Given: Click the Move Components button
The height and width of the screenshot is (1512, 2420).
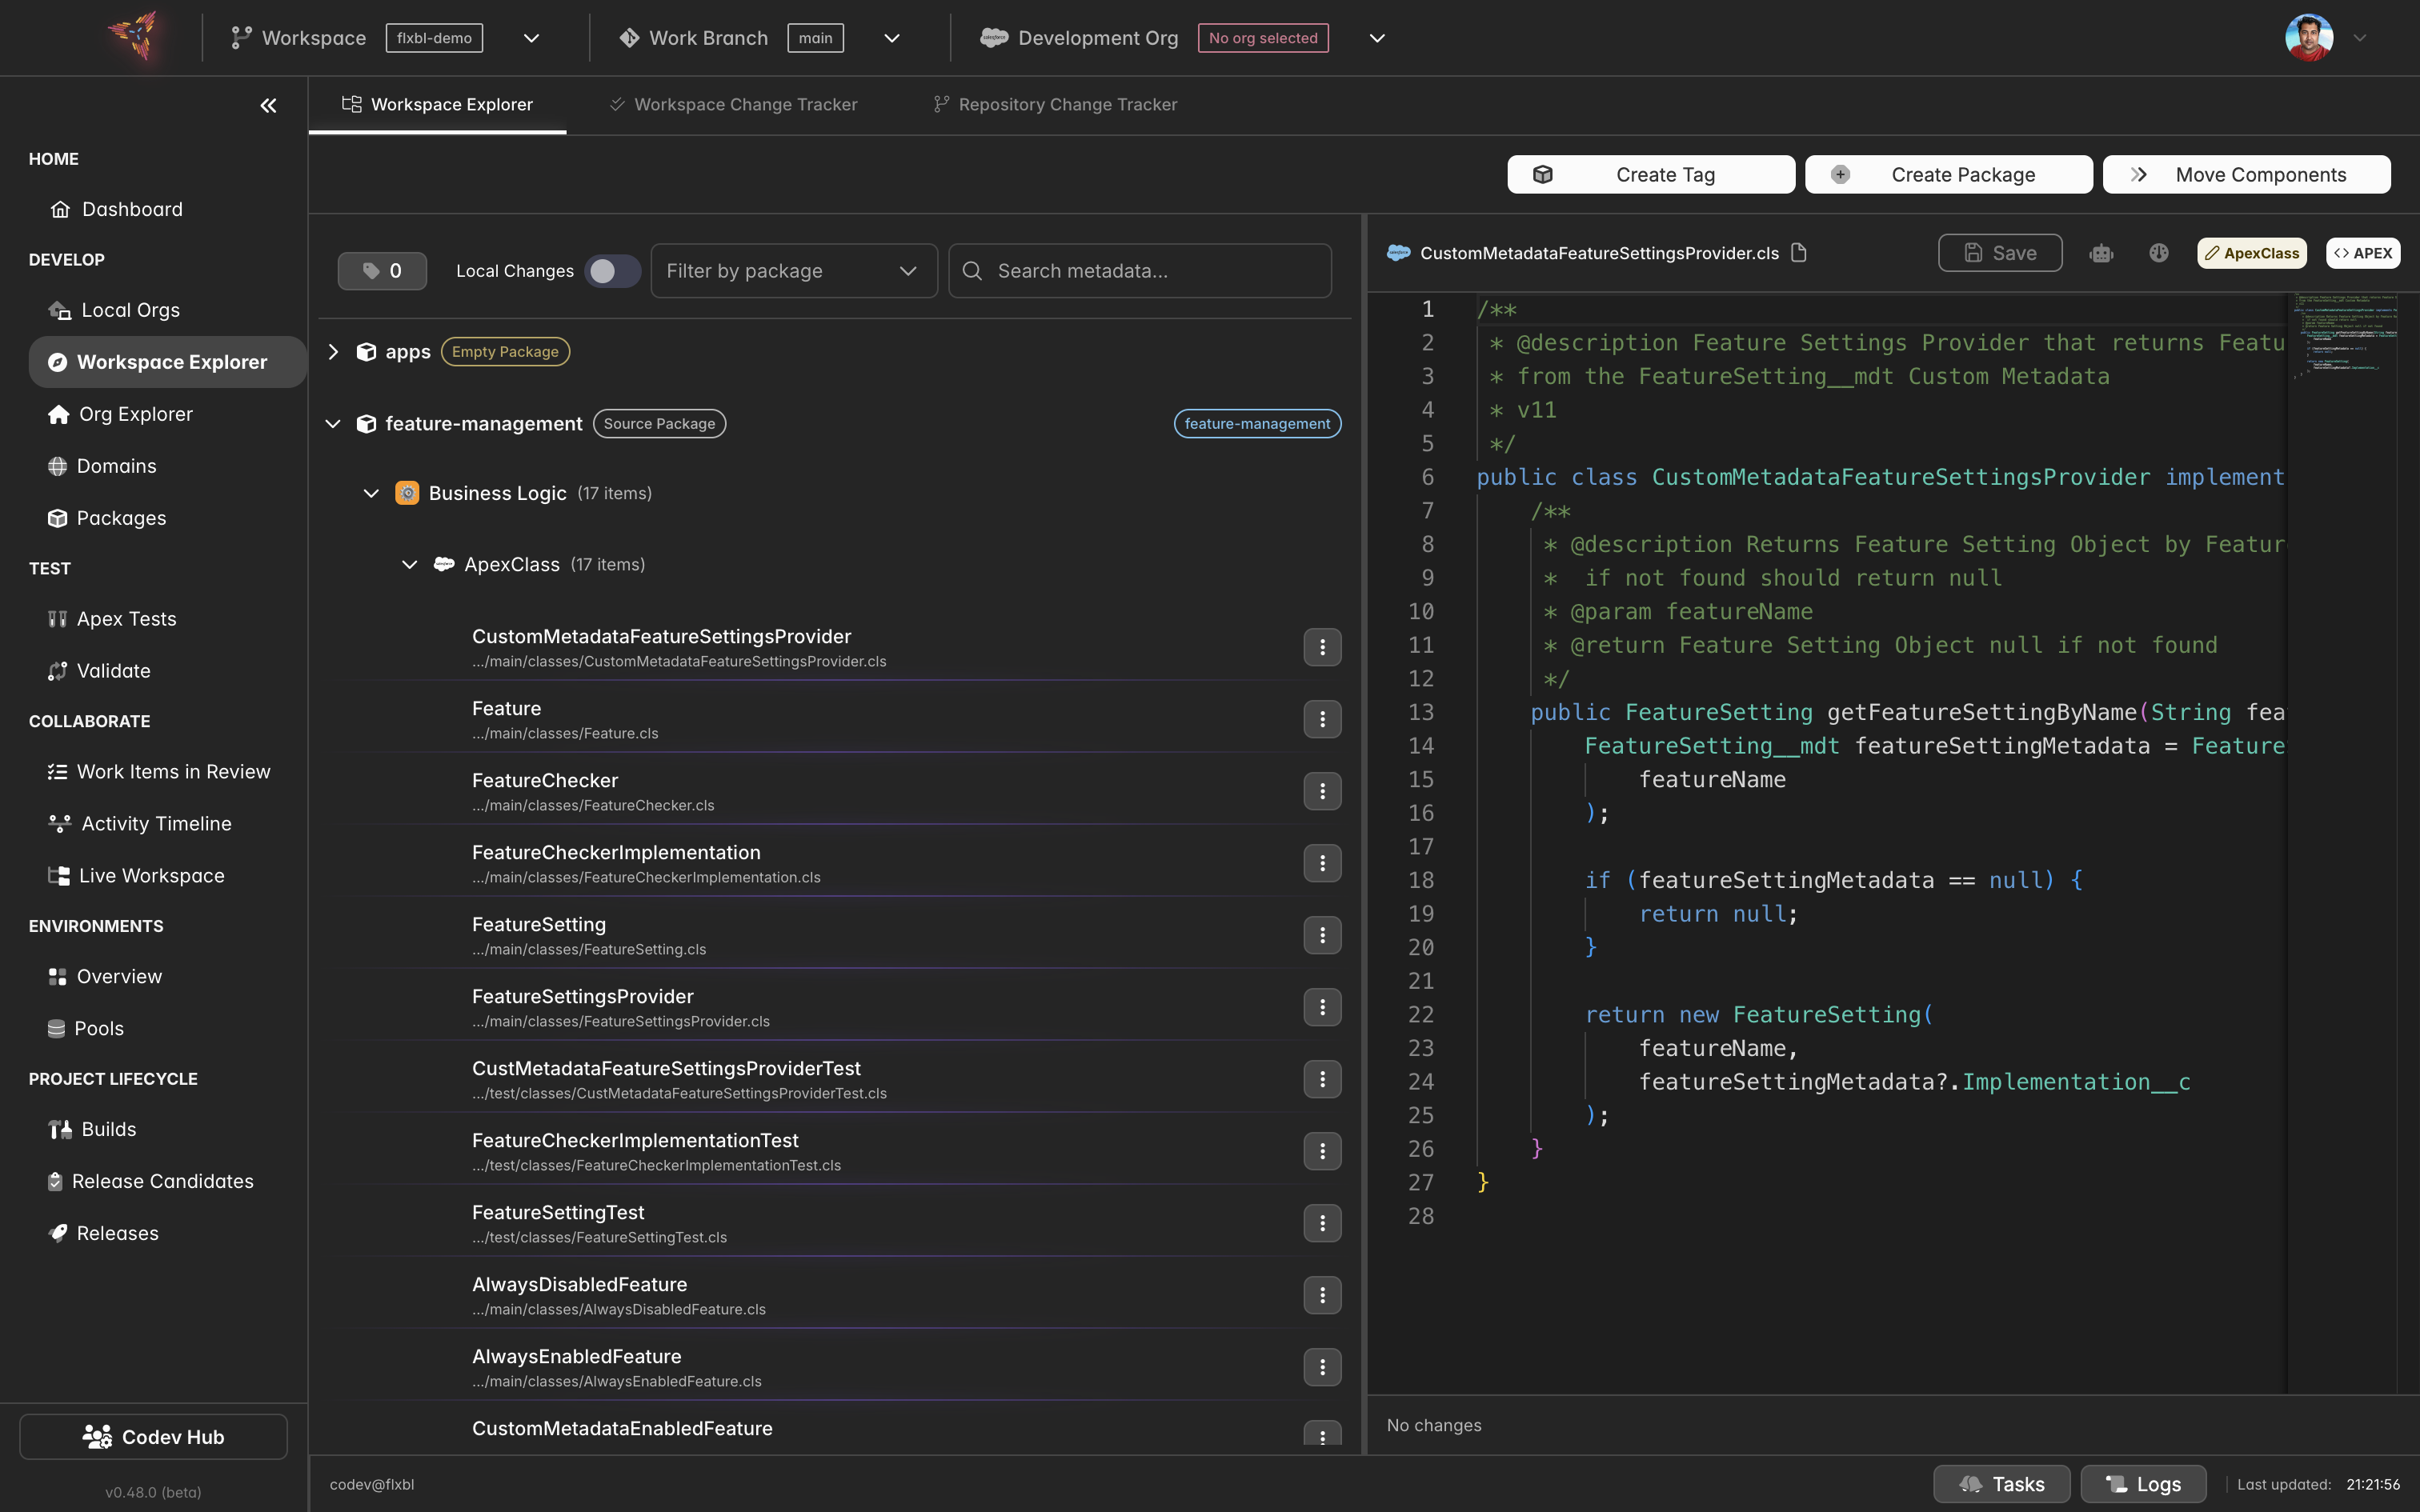Looking at the screenshot, I should click(x=2246, y=175).
